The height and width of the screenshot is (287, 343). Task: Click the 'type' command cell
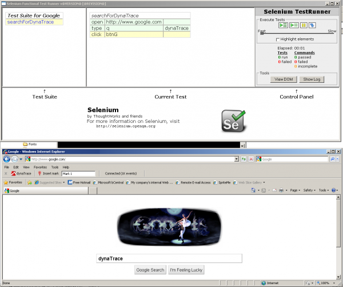pos(97,28)
